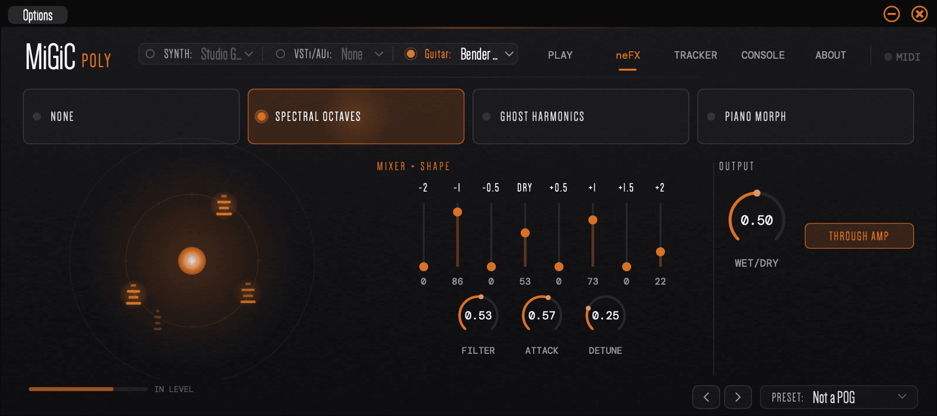Image resolution: width=937 pixels, height=416 pixels.
Task: Expand the VSTi/AUi None dropdown
Action: click(362, 54)
